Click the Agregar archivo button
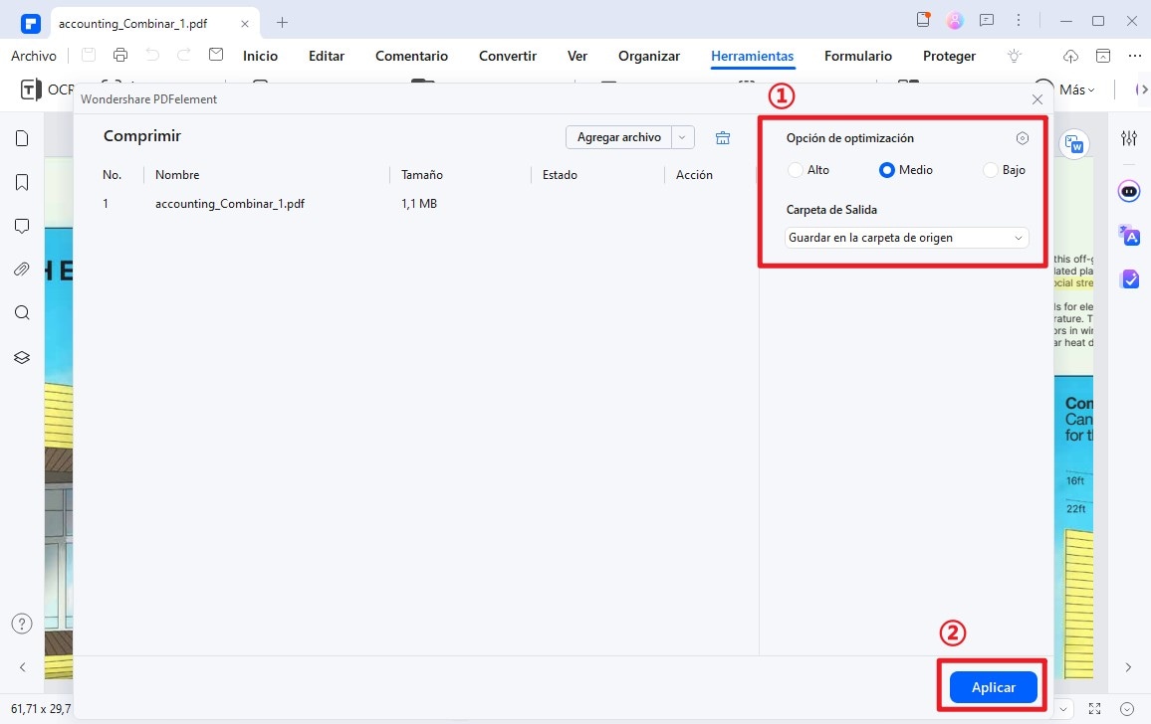 coord(618,137)
